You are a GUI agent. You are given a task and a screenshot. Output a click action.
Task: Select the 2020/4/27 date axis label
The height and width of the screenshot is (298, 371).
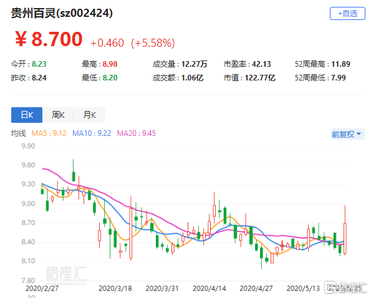(x=256, y=289)
